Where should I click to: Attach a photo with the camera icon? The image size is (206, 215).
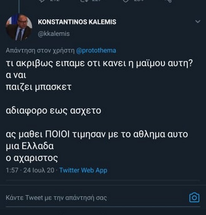(x=194, y=198)
